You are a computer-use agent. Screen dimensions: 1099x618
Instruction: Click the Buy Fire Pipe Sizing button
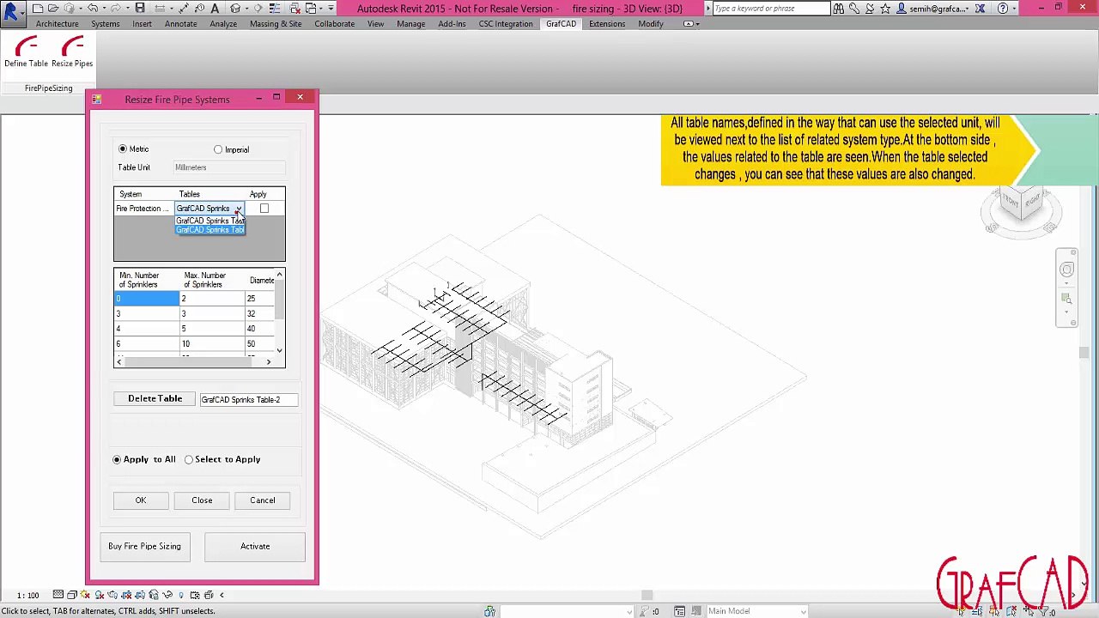click(144, 547)
